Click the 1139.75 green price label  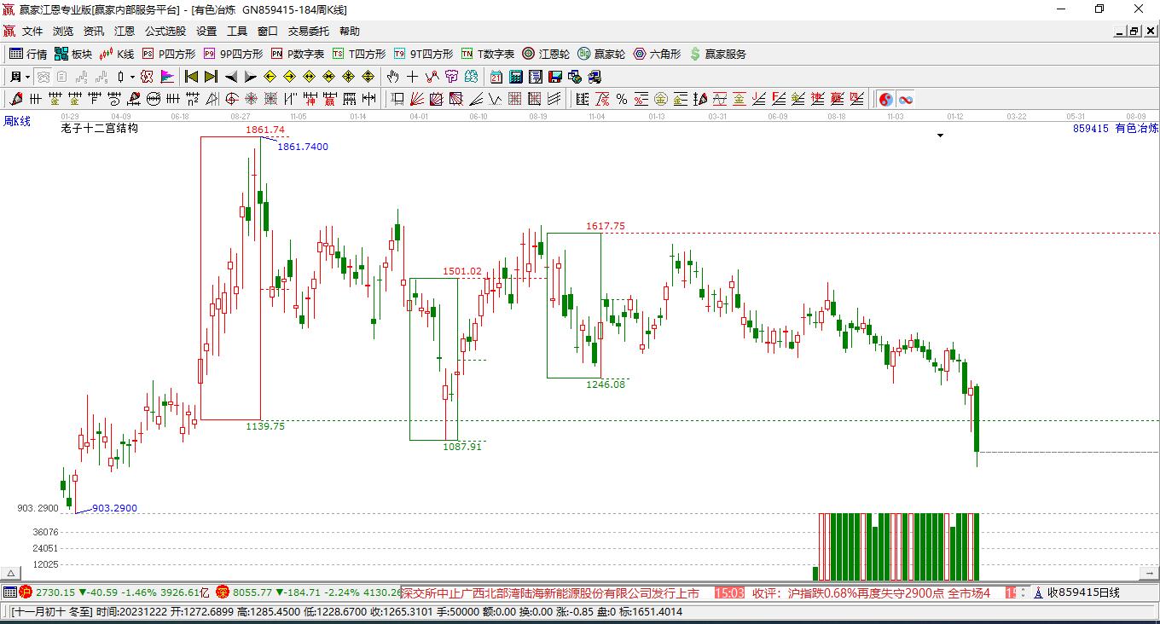coord(265,426)
